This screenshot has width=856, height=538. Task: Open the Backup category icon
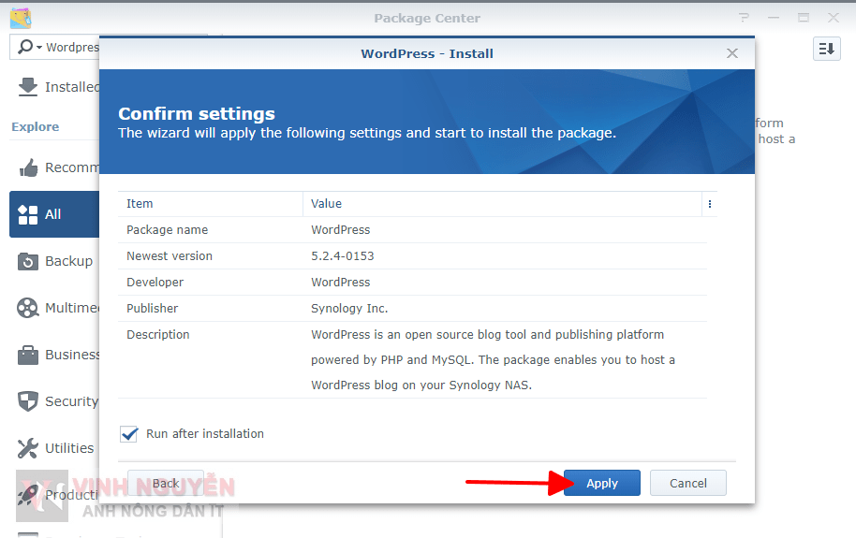click(28, 261)
